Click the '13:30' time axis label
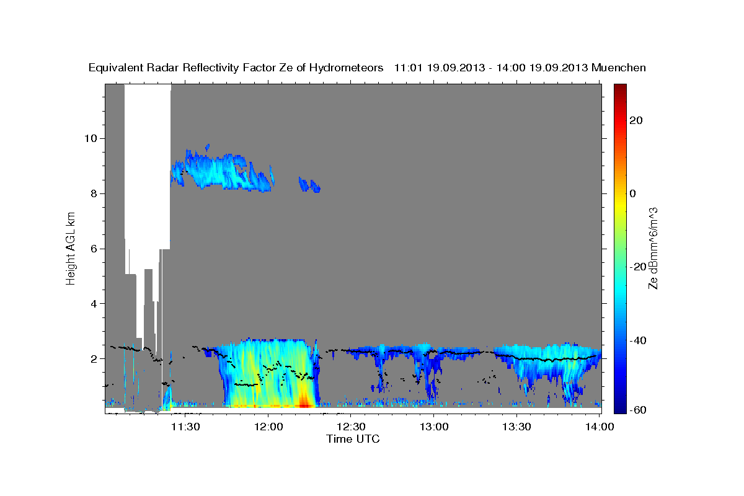The image size is (744, 496). coord(516,427)
